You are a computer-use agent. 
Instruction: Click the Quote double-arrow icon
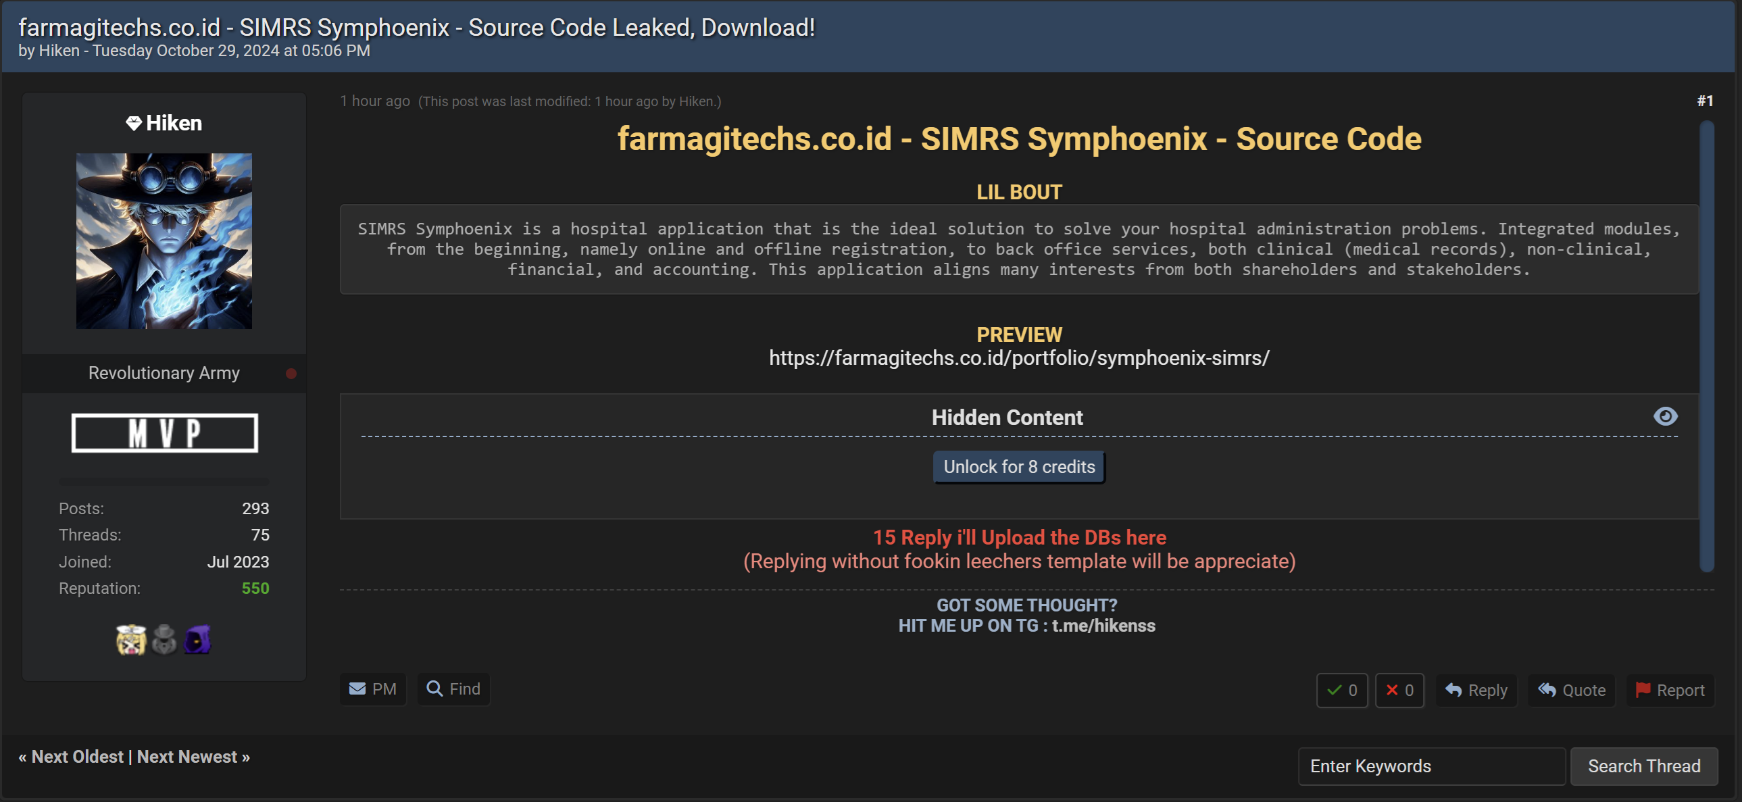coord(1546,690)
